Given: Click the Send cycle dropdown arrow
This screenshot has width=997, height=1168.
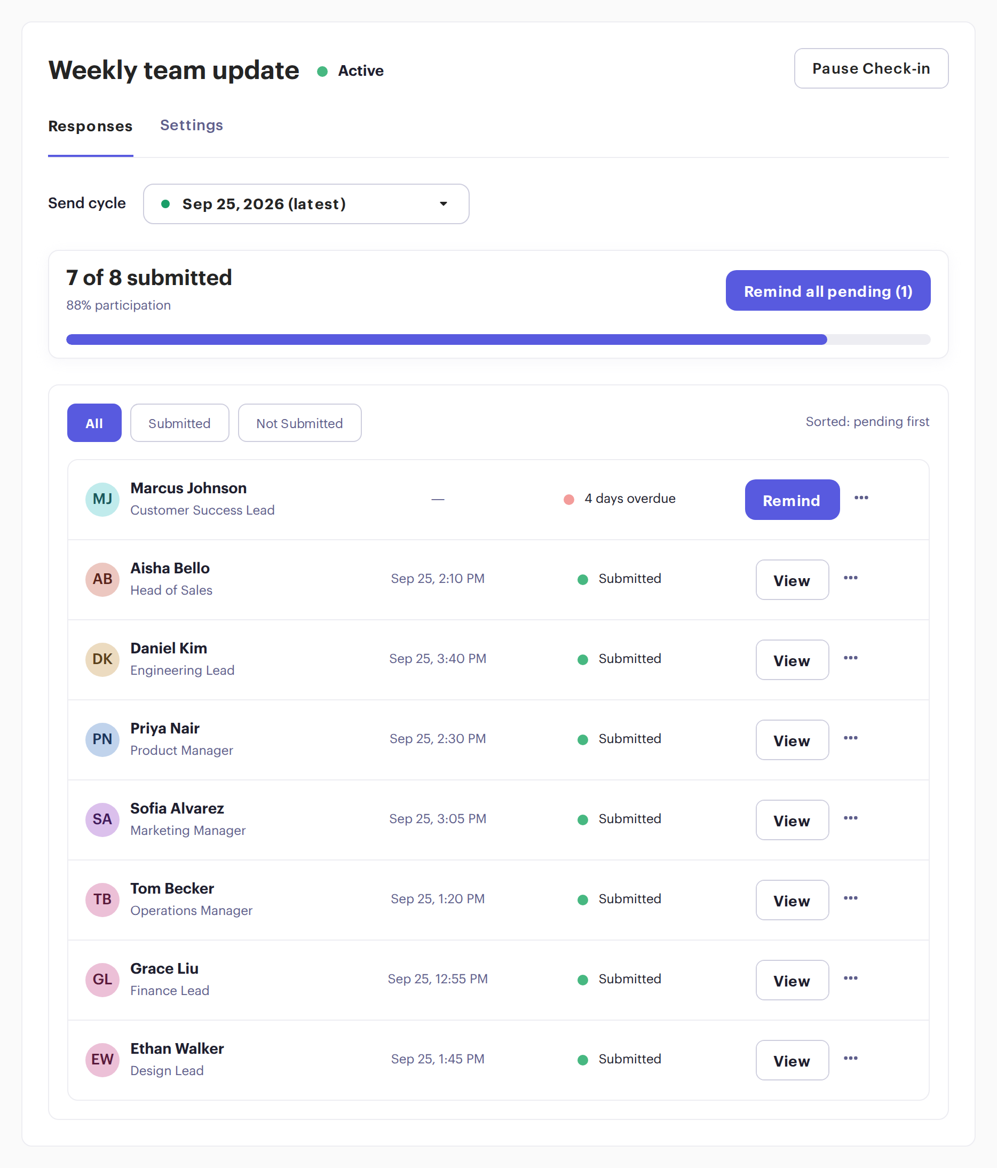Looking at the screenshot, I should (444, 204).
